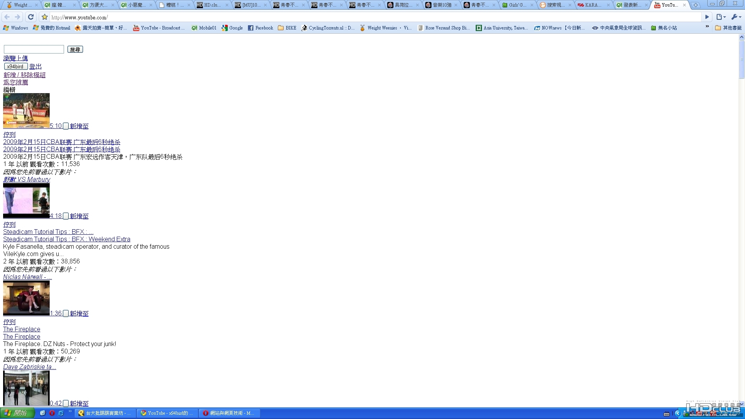Image resolution: width=745 pixels, height=419 pixels.
Task: Open the page menu icon
Action: point(721,17)
